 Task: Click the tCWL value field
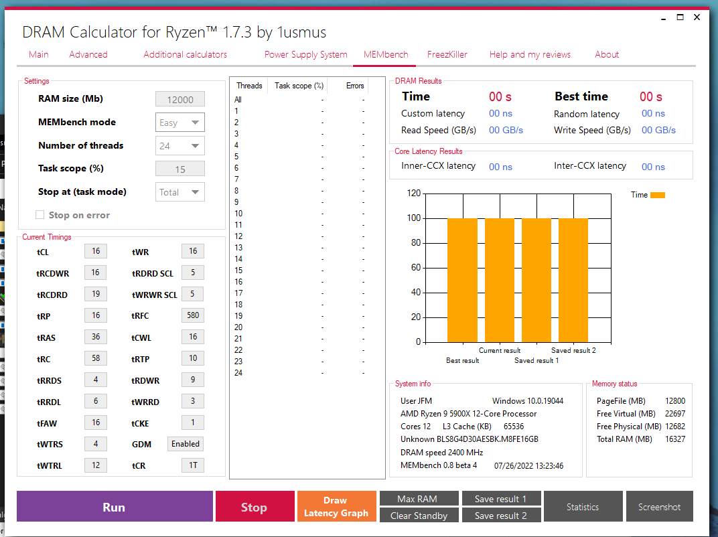pyautogui.click(x=193, y=337)
